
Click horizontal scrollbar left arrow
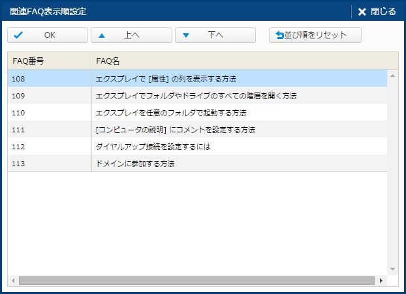click(13, 280)
